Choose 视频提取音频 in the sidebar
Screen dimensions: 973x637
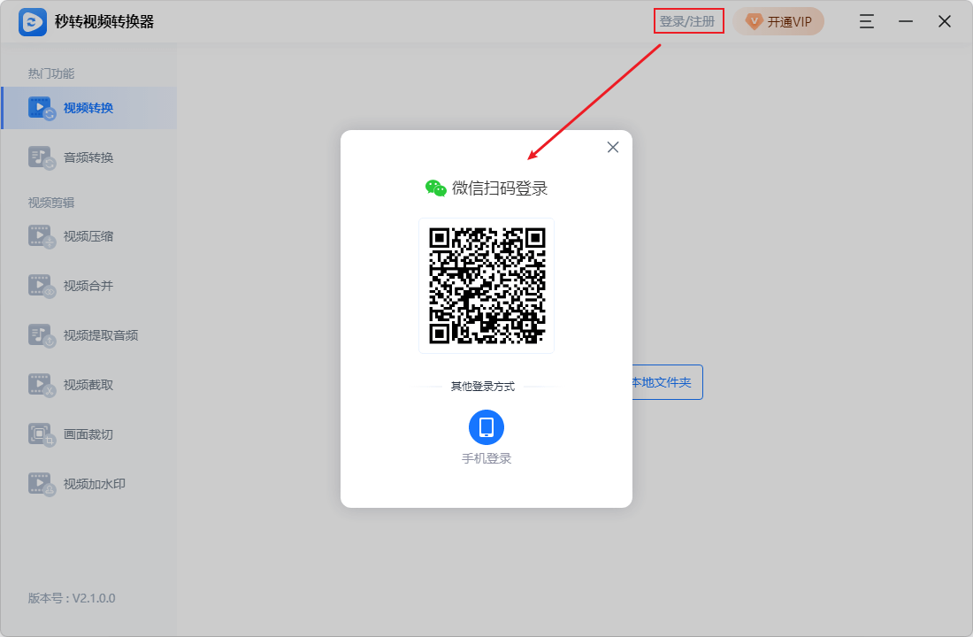[x=89, y=336]
